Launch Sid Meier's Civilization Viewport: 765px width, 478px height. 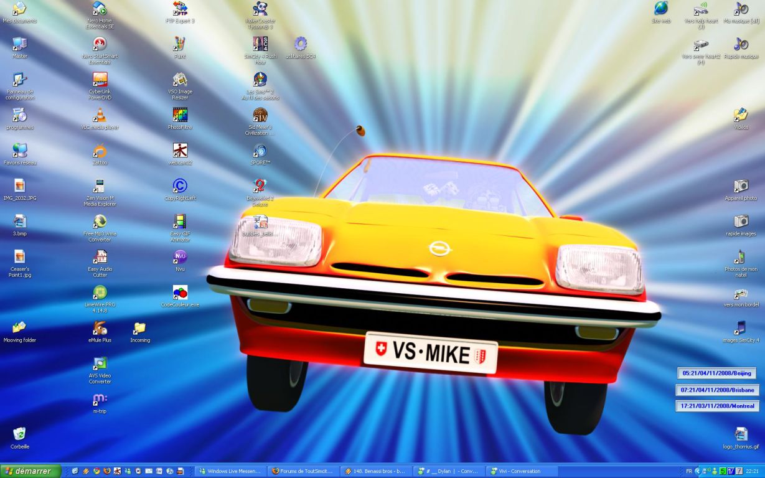tap(260, 115)
